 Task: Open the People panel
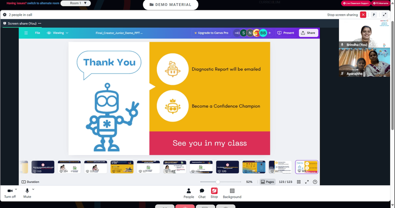[189, 193]
